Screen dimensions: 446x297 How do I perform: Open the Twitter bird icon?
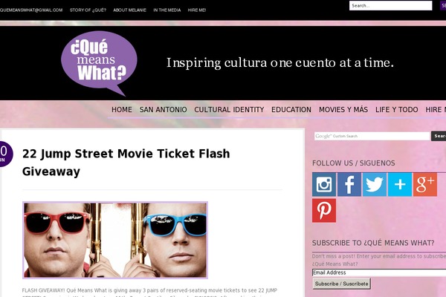(x=375, y=184)
